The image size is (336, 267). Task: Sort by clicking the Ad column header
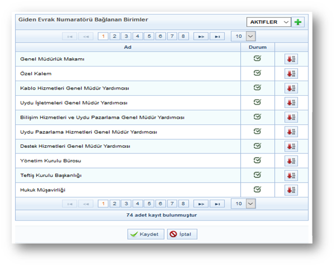(x=128, y=47)
